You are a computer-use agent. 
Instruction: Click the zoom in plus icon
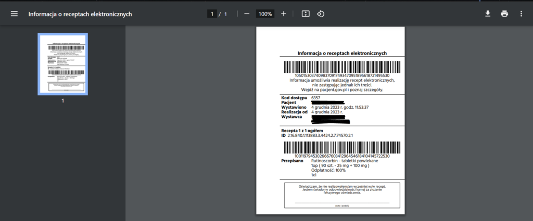click(x=284, y=14)
